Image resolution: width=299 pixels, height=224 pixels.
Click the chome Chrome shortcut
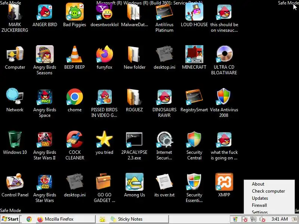point(74,97)
